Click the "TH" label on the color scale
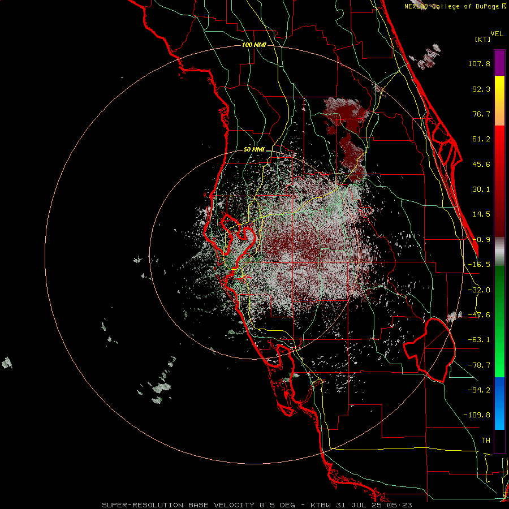 point(486,441)
